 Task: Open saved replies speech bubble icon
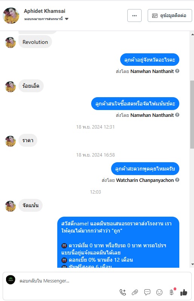click(147, 292)
